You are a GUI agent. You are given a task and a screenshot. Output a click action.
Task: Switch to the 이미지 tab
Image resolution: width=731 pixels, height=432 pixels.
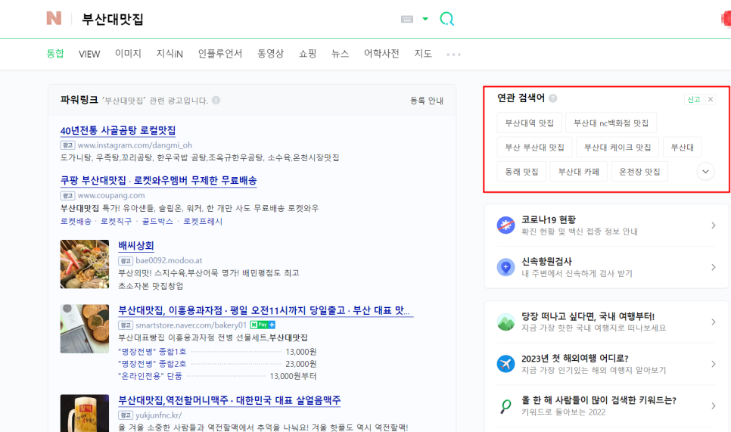(x=128, y=54)
